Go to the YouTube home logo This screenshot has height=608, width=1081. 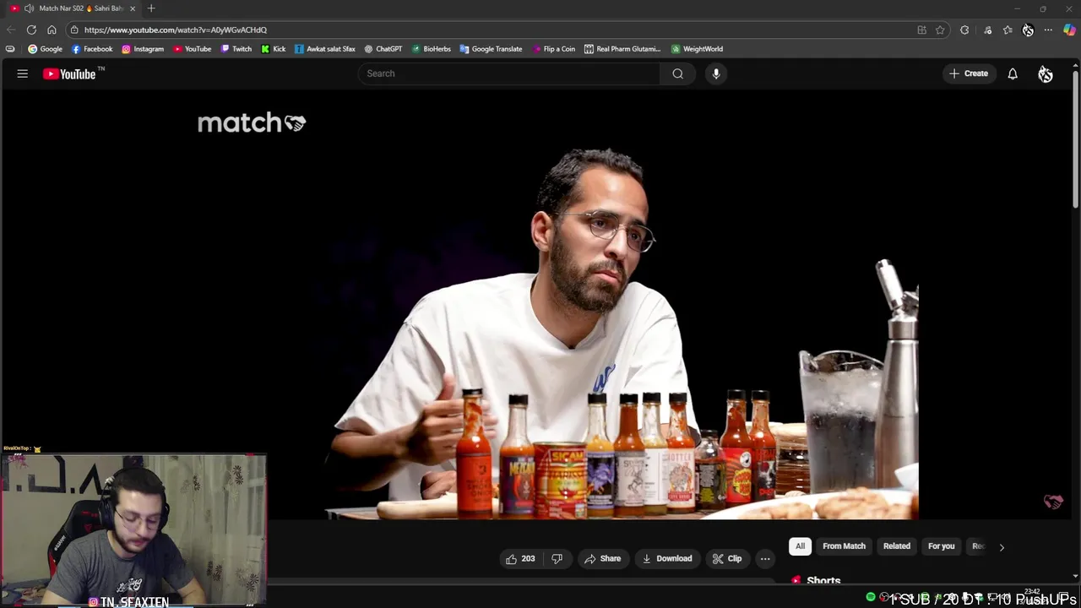[70, 73]
